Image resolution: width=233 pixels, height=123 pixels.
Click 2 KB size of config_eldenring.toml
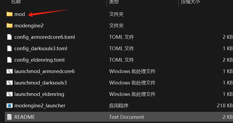(x=228, y=60)
